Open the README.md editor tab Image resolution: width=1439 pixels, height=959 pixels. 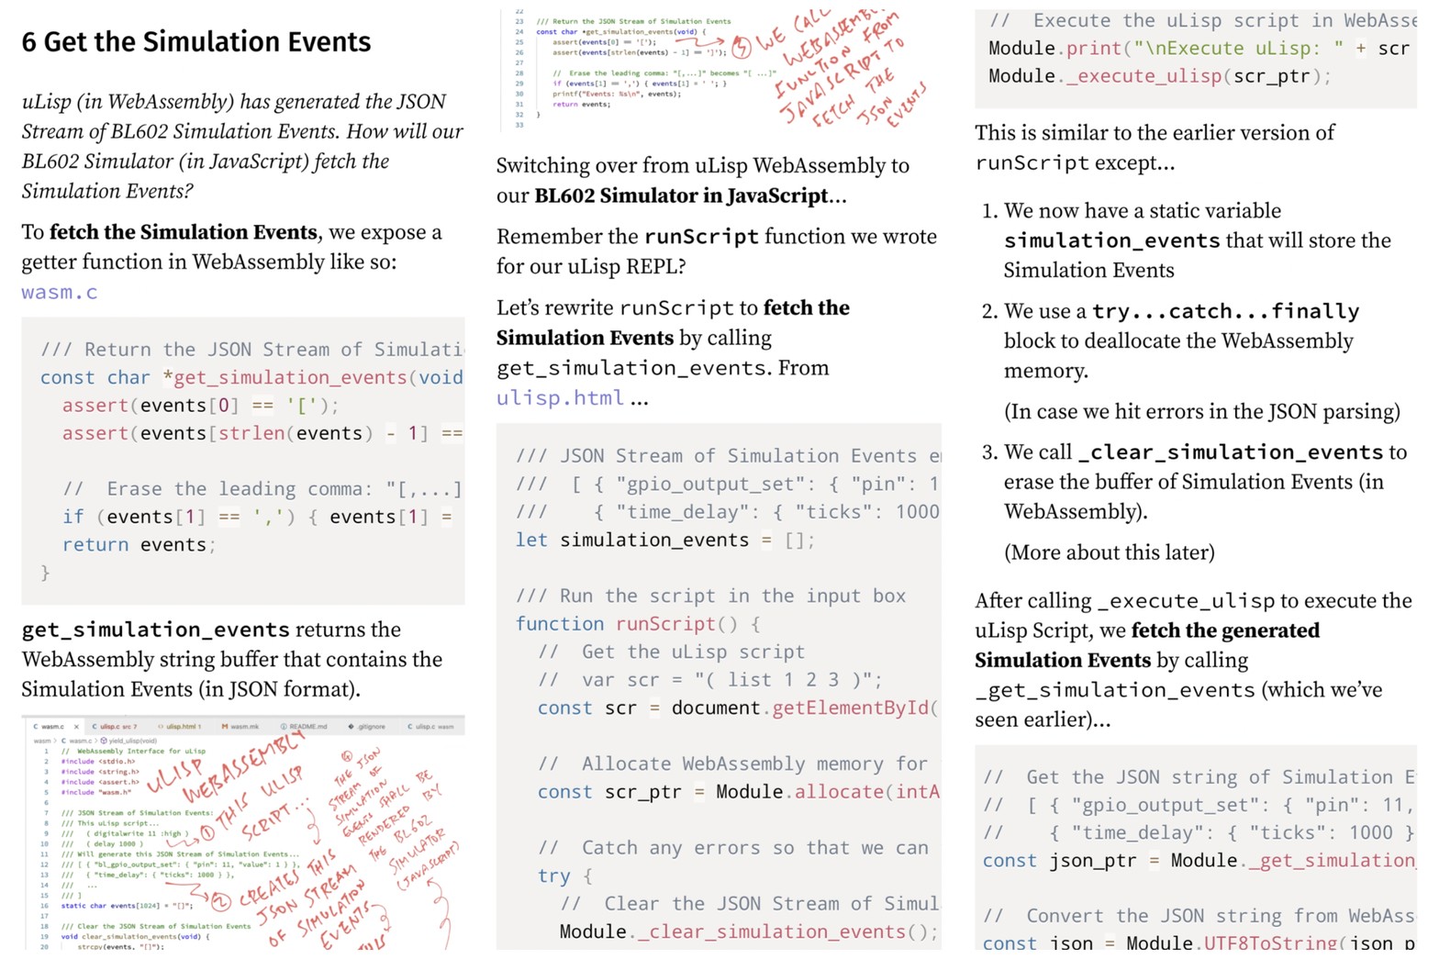[305, 727]
